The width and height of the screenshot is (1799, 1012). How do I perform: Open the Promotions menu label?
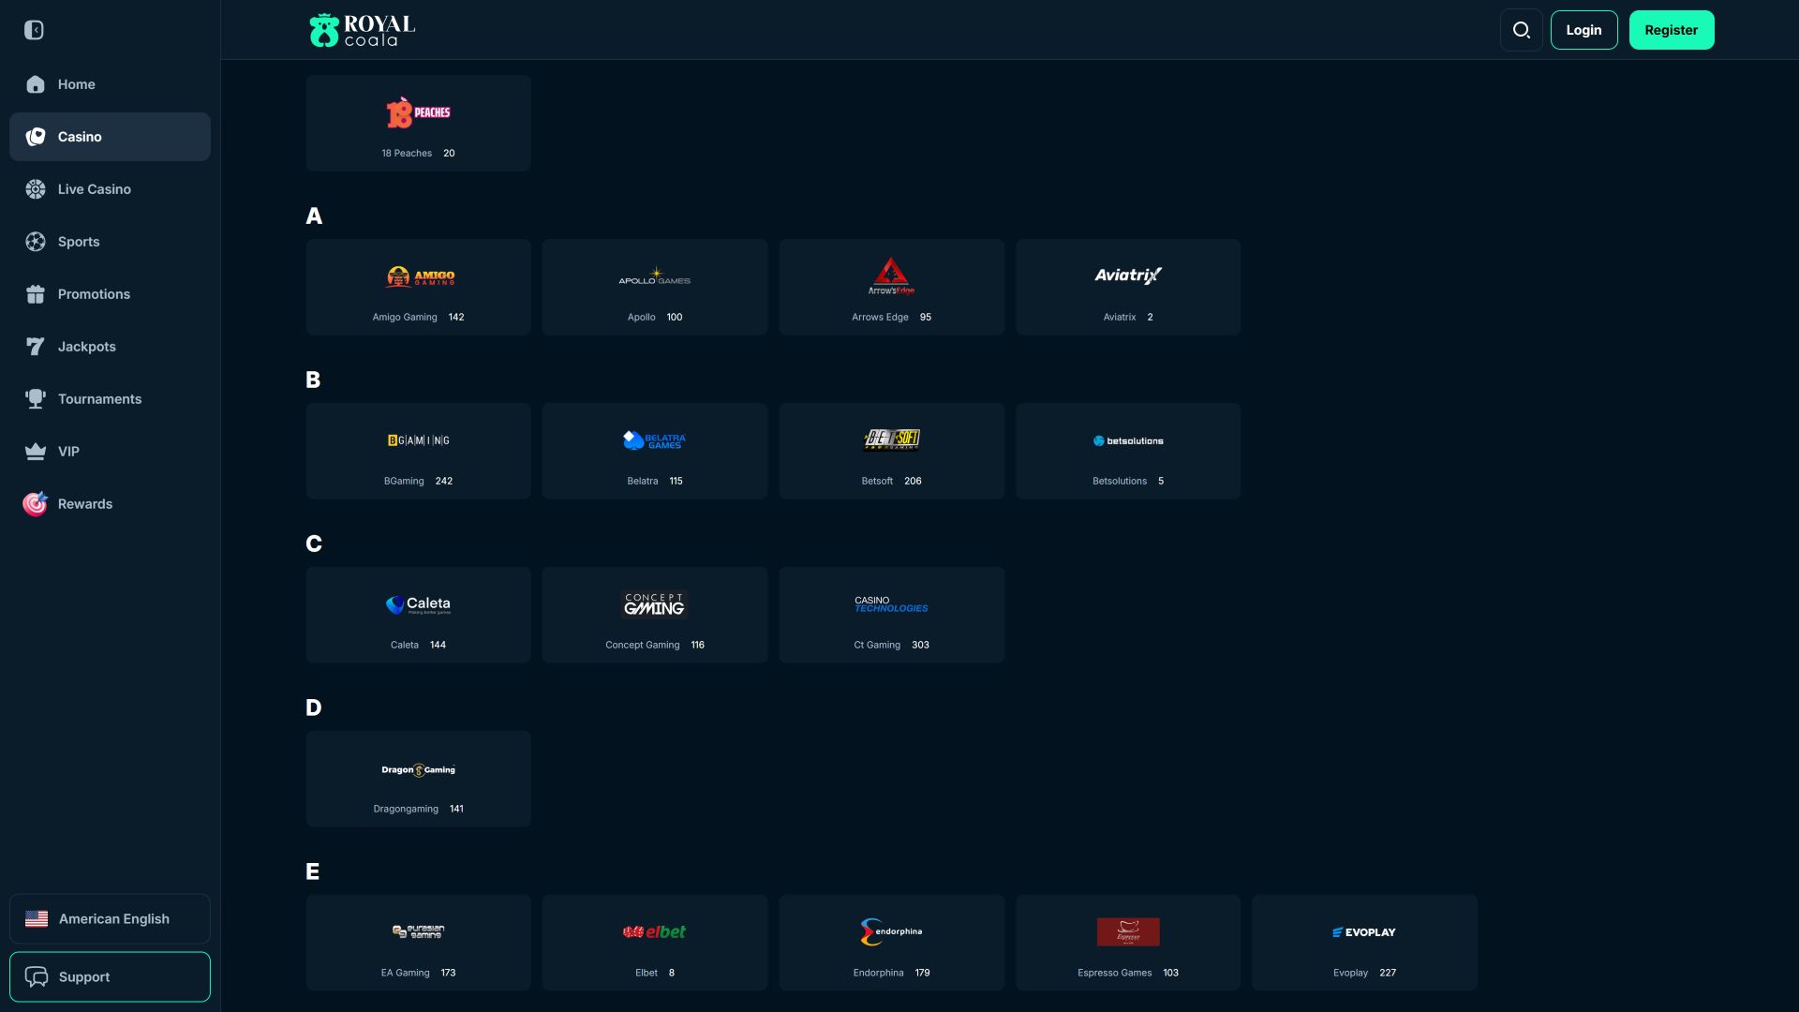tap(94, 294)
